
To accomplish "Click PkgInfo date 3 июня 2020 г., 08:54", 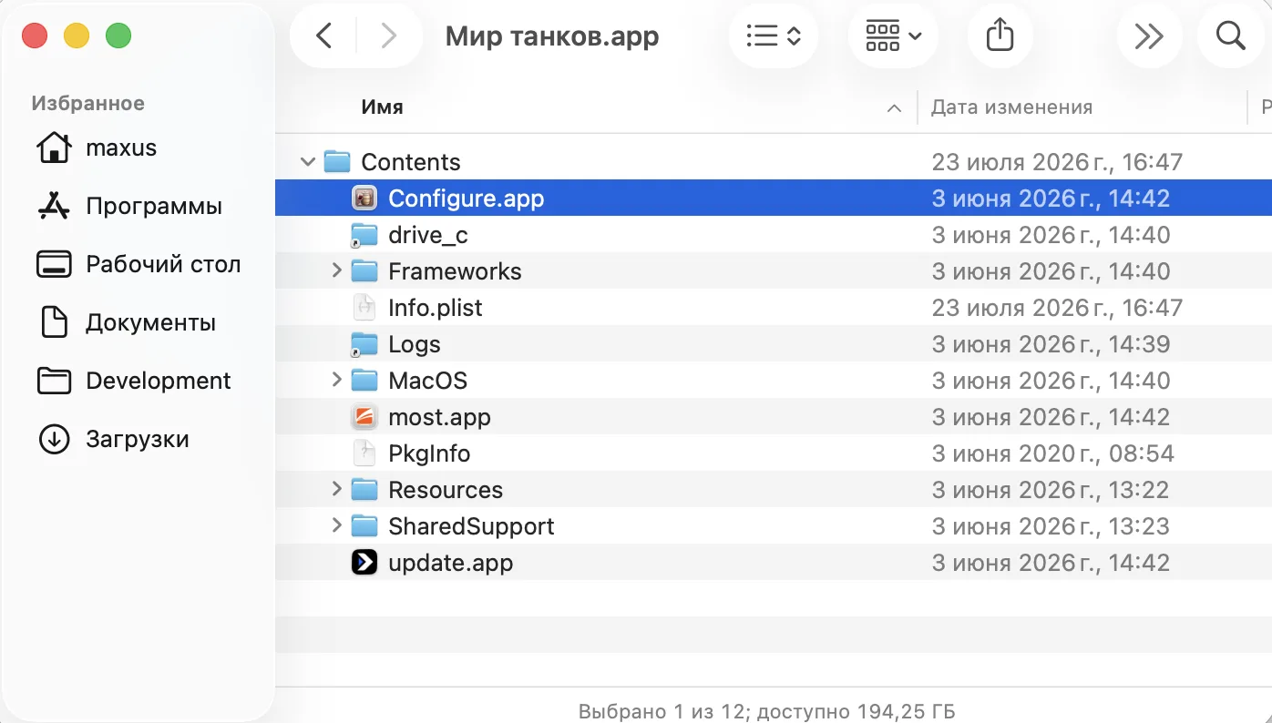I will (x=1052, y=453).
